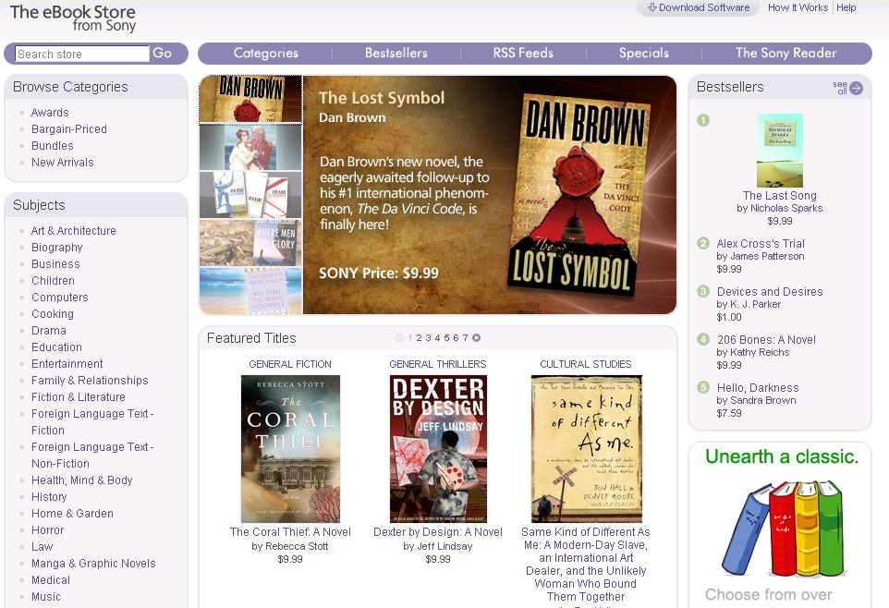
Task: Click the Same Kind of Different As Me cover
Action: click(586, 449)
